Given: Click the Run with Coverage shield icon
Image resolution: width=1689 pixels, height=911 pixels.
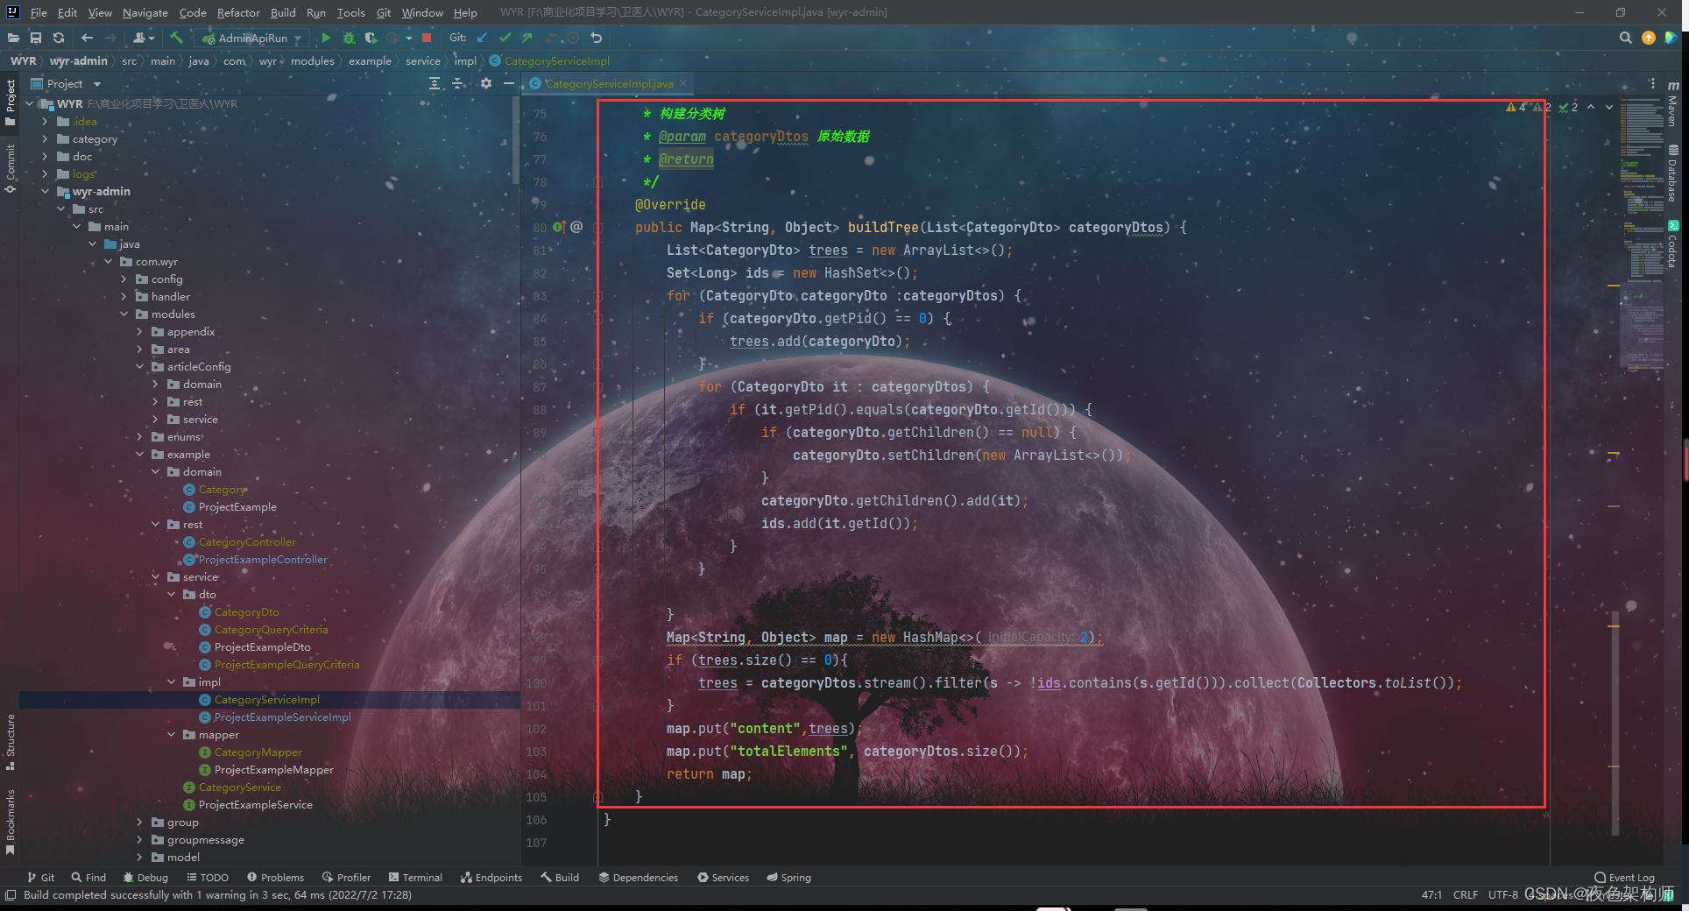Looking at the screenshot, I should pyautogui.click(x=371, y=38).
